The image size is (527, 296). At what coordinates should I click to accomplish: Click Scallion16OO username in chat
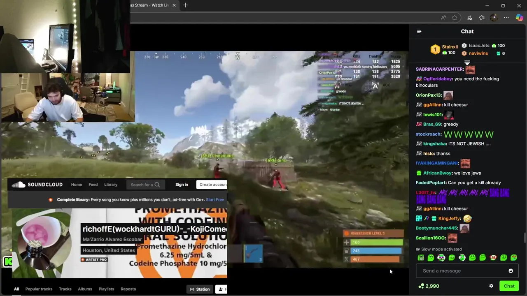tap(431, 238)
